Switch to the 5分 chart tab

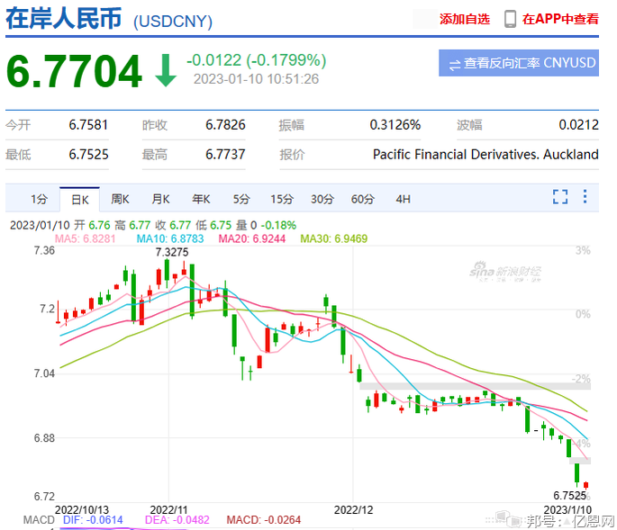click(241, 200)
